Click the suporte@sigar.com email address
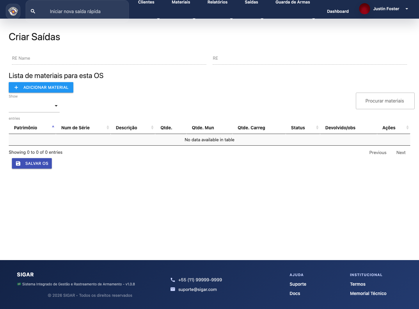Image resolution: width=419 pixels, height=309 pixels. pyautogui.click(x=198, y=289)
